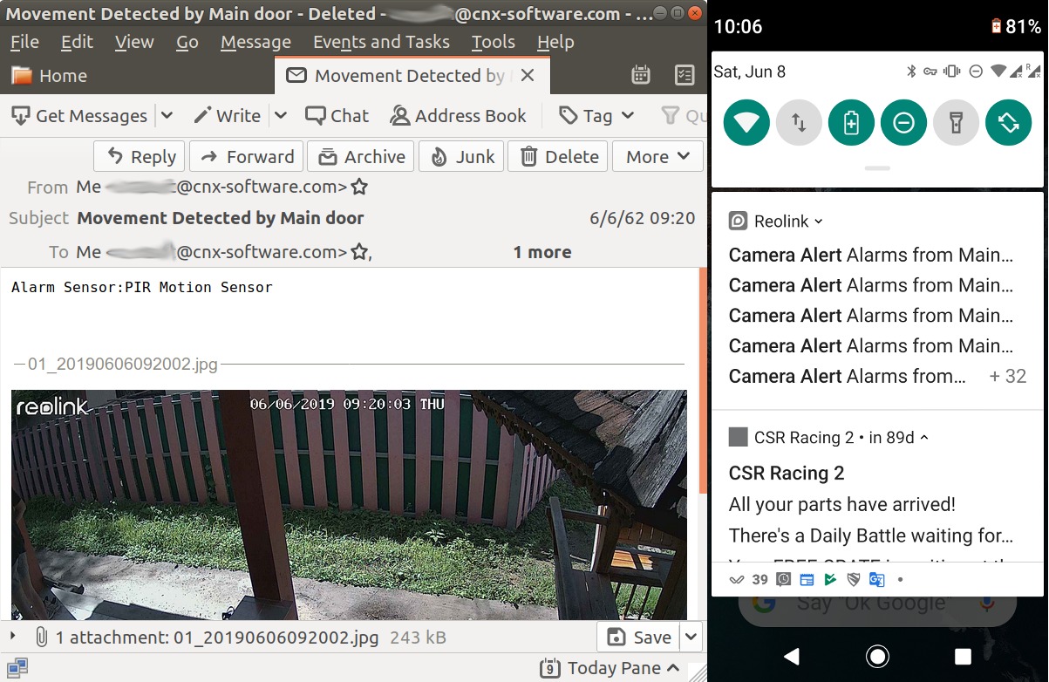Star the sender contact in From line

point(359,187)
